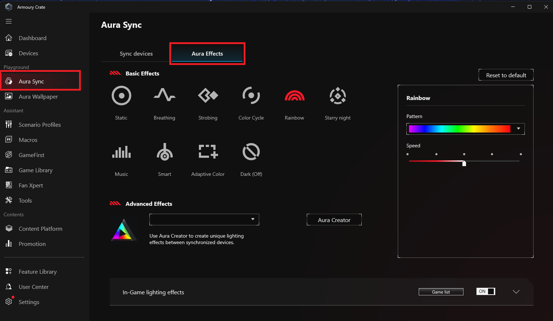This screenshot has height=321, width=553.
Task: Click the In-Game lighting effects label
Action: [x=153, y=292]
